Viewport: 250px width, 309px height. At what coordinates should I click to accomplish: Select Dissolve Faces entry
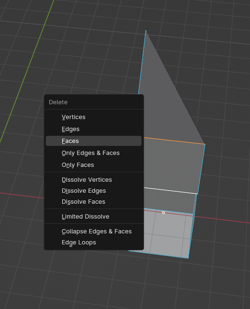tap(94, 202)
